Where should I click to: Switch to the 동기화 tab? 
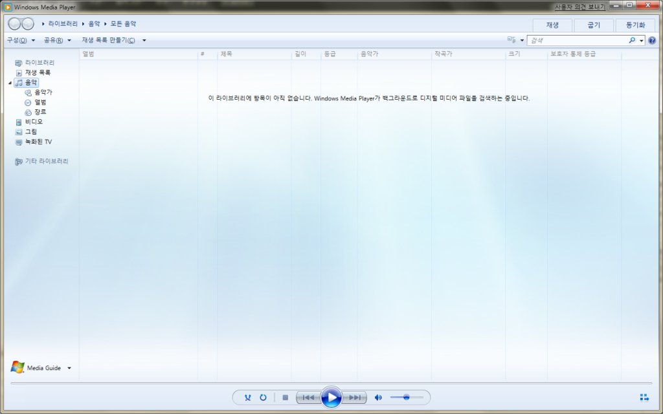coord(635,25)
